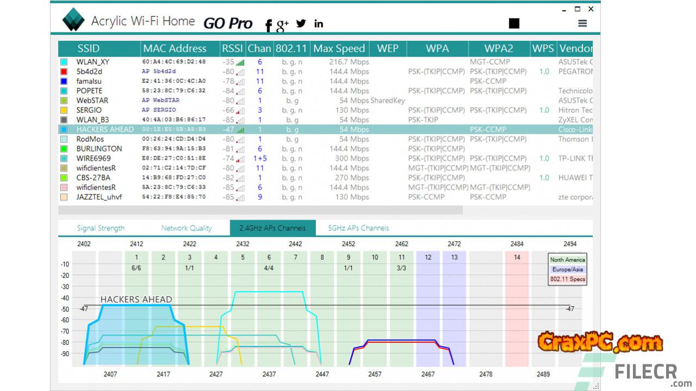
Task: Switch to the 5GHz APs Channels tab
Action: pyautogui.click(x=358, y=228)
